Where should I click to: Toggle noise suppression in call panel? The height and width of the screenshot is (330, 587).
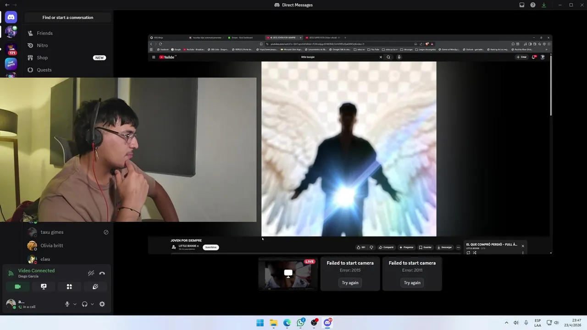coord(91,273)
